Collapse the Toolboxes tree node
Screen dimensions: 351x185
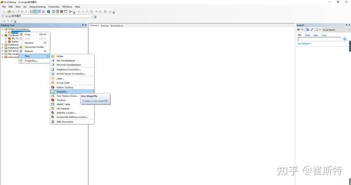2,35
